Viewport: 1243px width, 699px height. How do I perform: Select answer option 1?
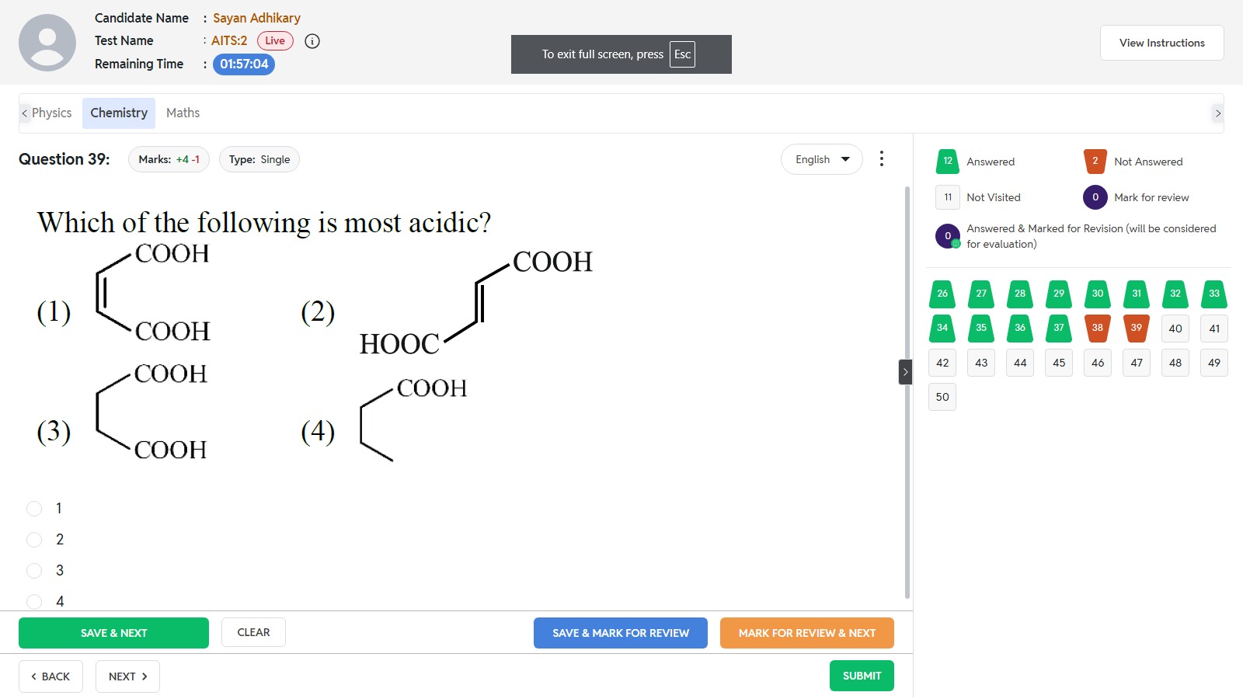click(x=34, y=509)
